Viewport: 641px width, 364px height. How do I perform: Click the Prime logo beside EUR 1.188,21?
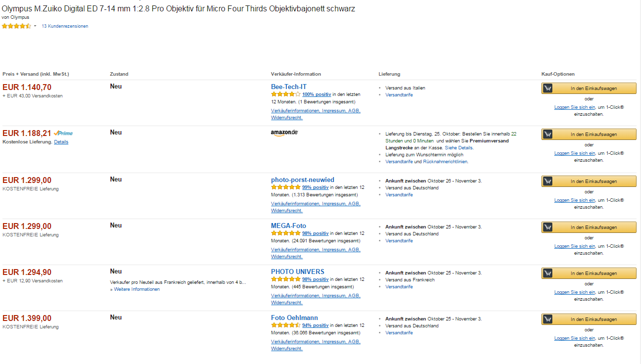point(63,133)
